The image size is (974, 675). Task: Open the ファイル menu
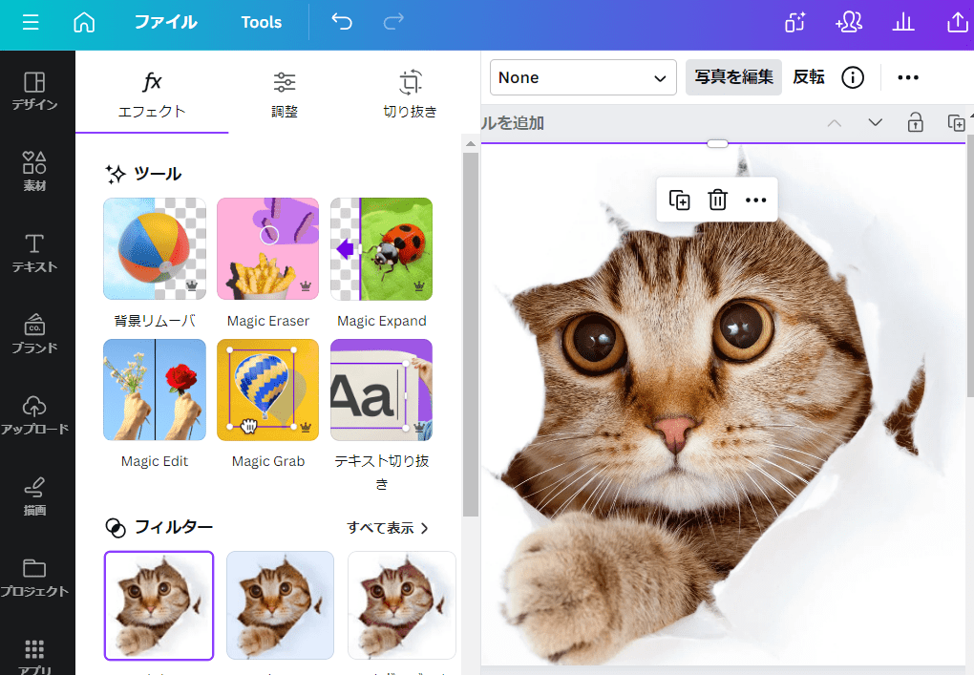pyautogui.click(x=165, y=22)
